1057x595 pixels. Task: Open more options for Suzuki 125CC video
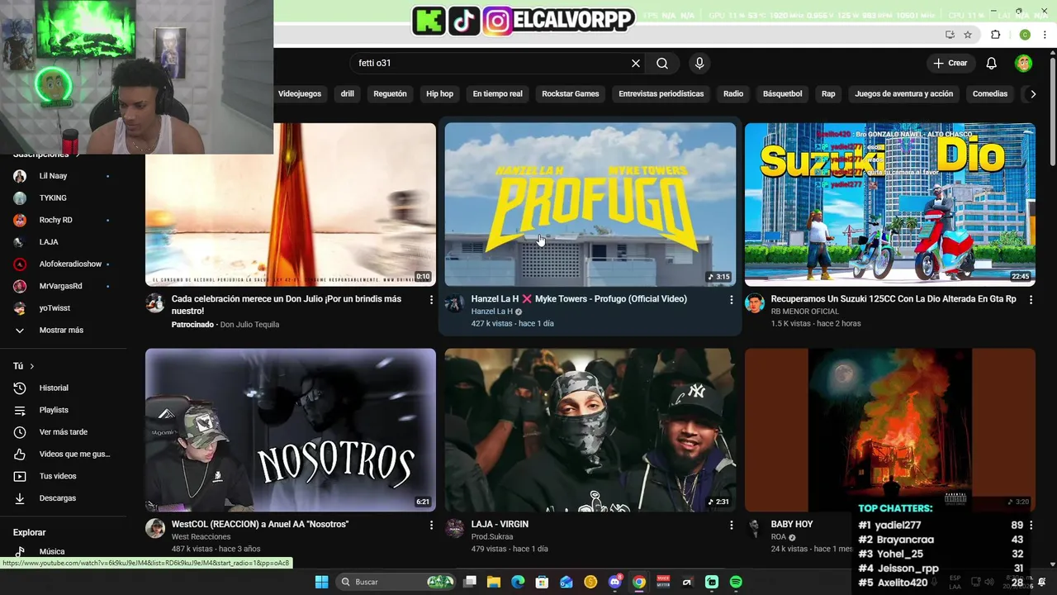(x=1031, y=300)
